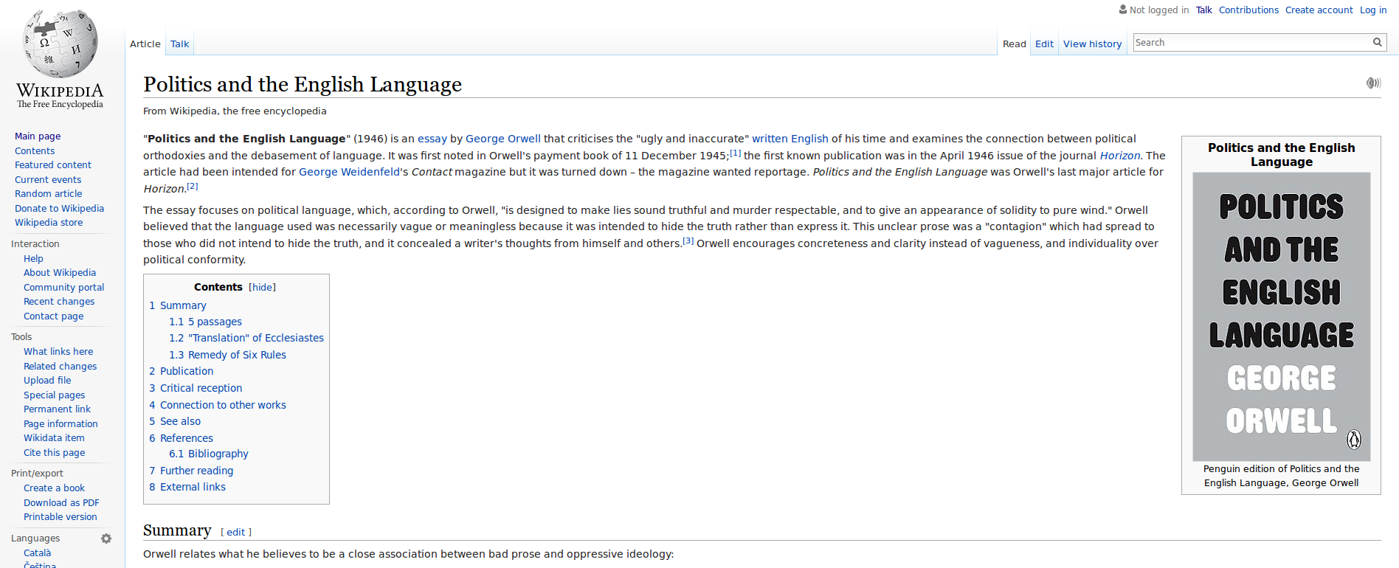Click Upload file link

point(47,381)
